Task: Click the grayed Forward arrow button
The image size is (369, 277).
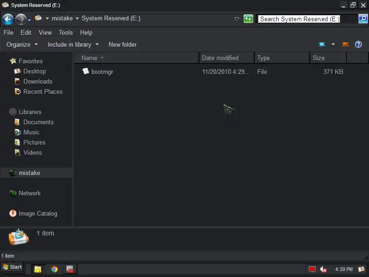Action: (x=21, y=19)
